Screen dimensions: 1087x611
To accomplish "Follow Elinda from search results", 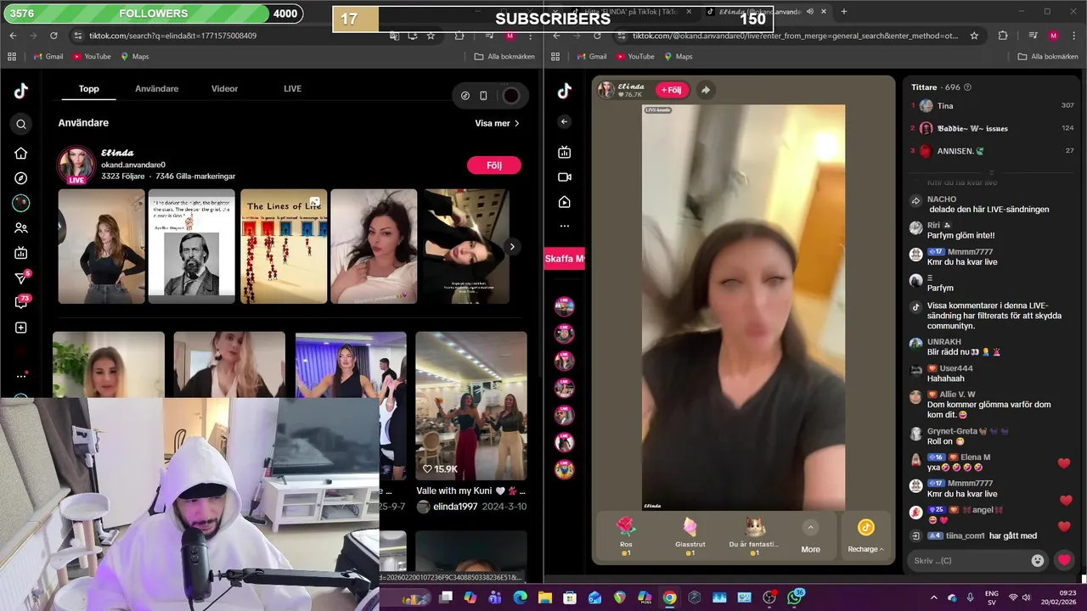I will click(x=494, y=165).
